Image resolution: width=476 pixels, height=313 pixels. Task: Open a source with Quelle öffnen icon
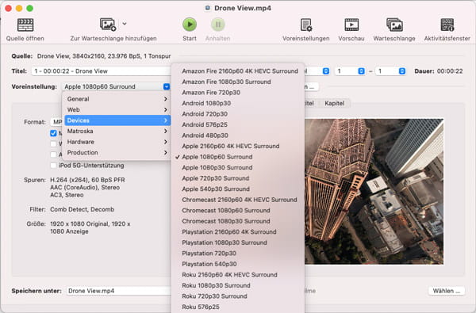coord(25,25)
